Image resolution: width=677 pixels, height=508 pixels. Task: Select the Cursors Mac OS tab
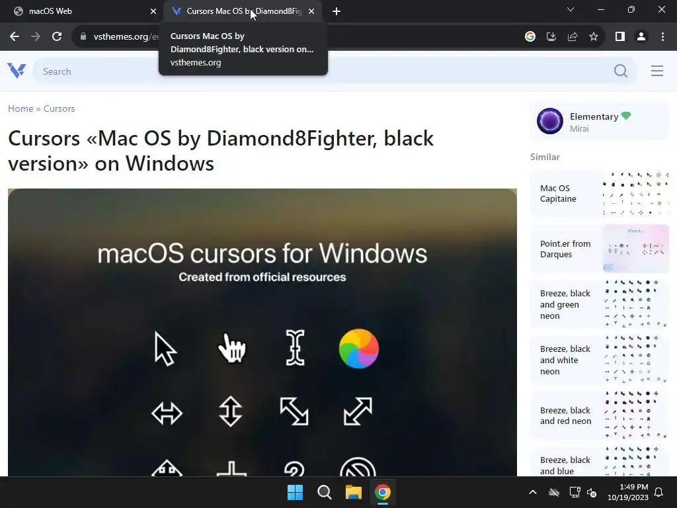pyautogui.click(x=243, y=11)
